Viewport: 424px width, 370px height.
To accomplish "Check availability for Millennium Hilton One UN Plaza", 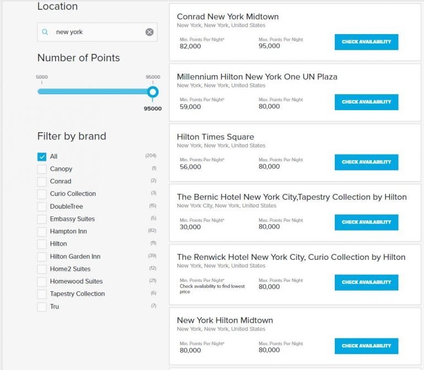I will 366,102.
